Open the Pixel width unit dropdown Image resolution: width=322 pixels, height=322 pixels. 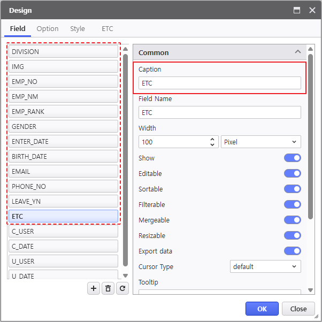[x=260, y=142]
